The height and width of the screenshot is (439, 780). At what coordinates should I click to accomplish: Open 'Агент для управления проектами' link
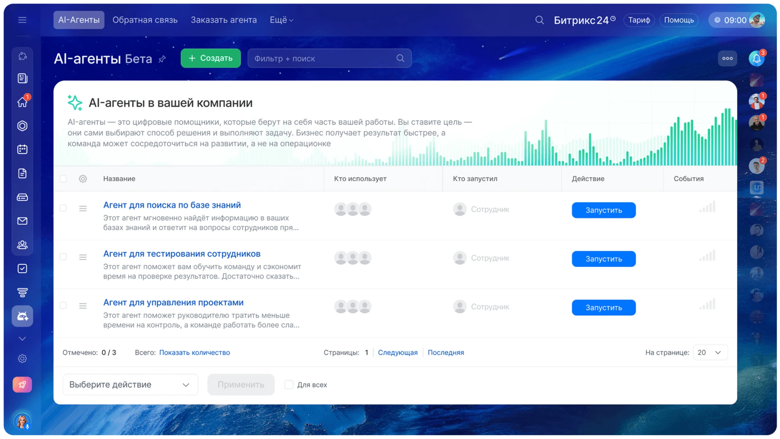click(173, 303)
